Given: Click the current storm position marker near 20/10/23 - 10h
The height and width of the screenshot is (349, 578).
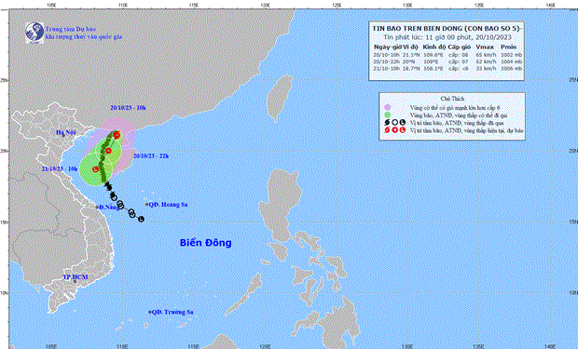Looking at the screenshot, I should pos(117,135).
